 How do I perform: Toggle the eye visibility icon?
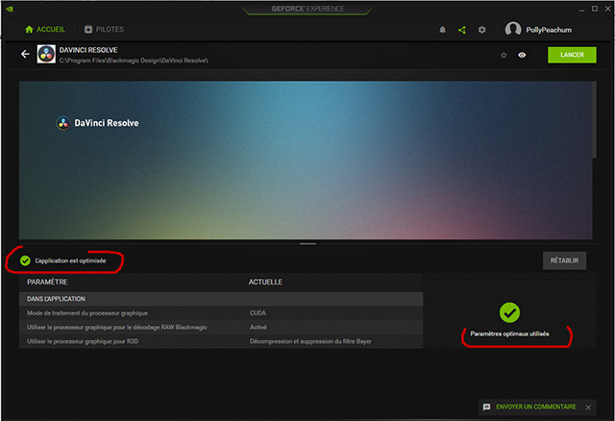pos(522,55)
